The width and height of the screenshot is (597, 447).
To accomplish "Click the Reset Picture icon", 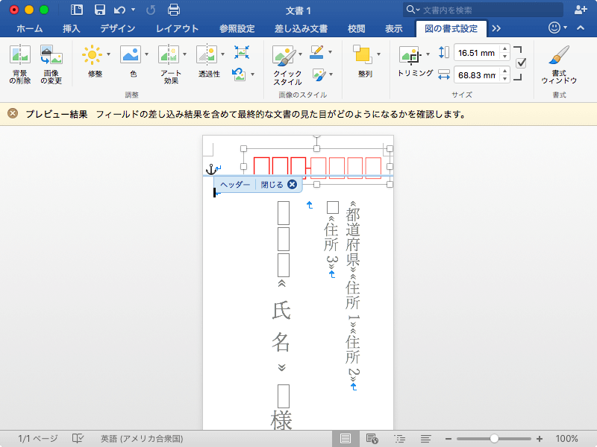I will (x=239, y=74).
